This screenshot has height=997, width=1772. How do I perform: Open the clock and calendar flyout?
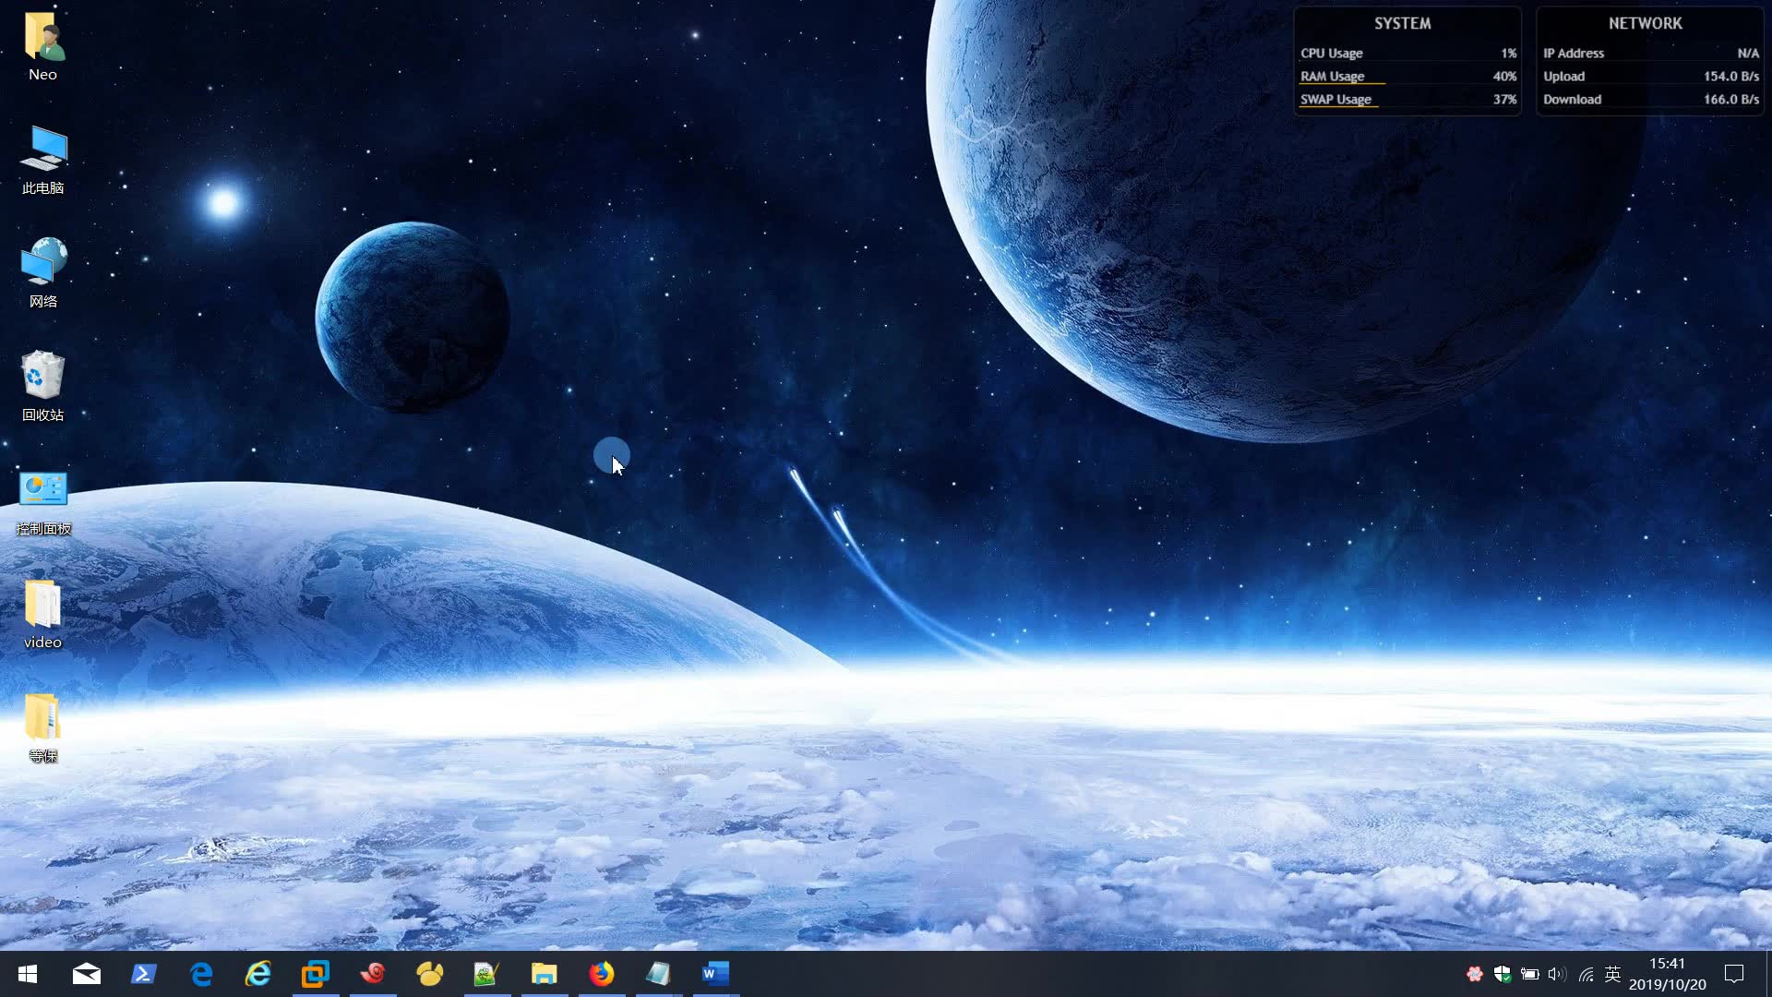1667,974
